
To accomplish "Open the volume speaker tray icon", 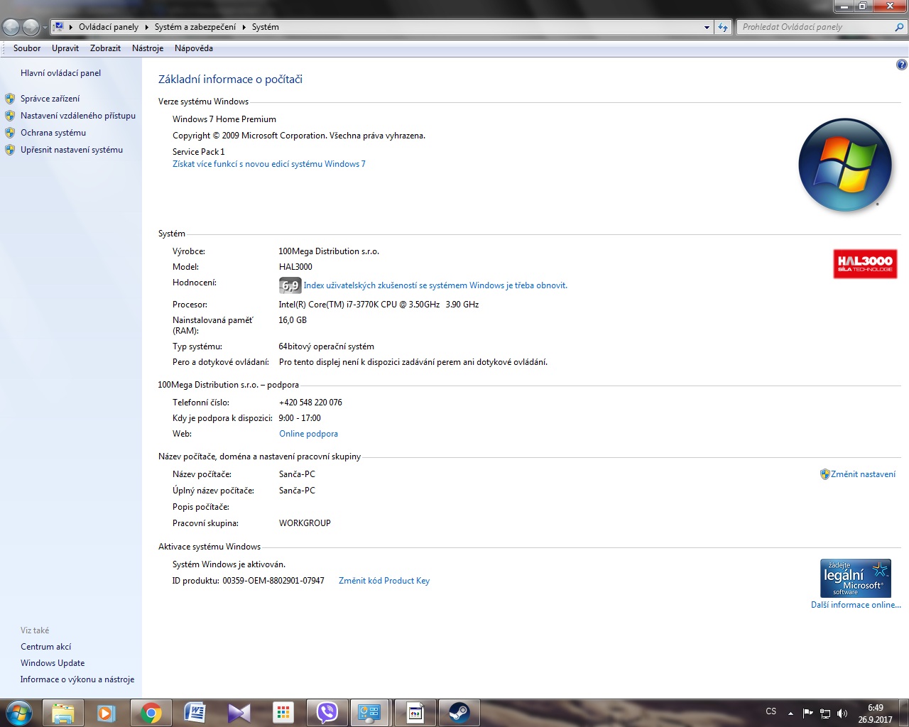I will click(x=842, y=713).
